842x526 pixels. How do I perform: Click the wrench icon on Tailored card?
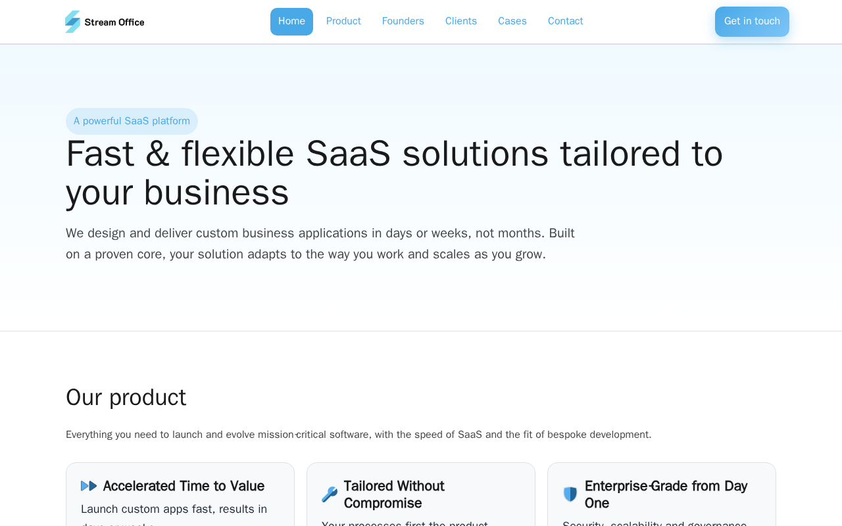click(330, 494)
